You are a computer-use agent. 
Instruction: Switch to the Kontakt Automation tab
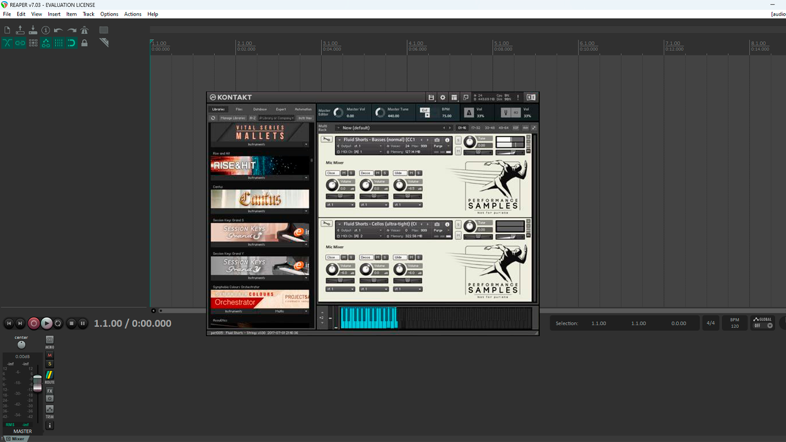click(x=303, y=109)
